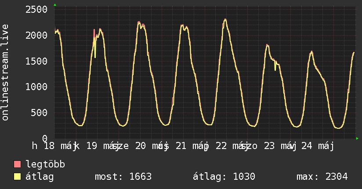
Task: Click the 500 y-axis label
Action: [39, 113]
